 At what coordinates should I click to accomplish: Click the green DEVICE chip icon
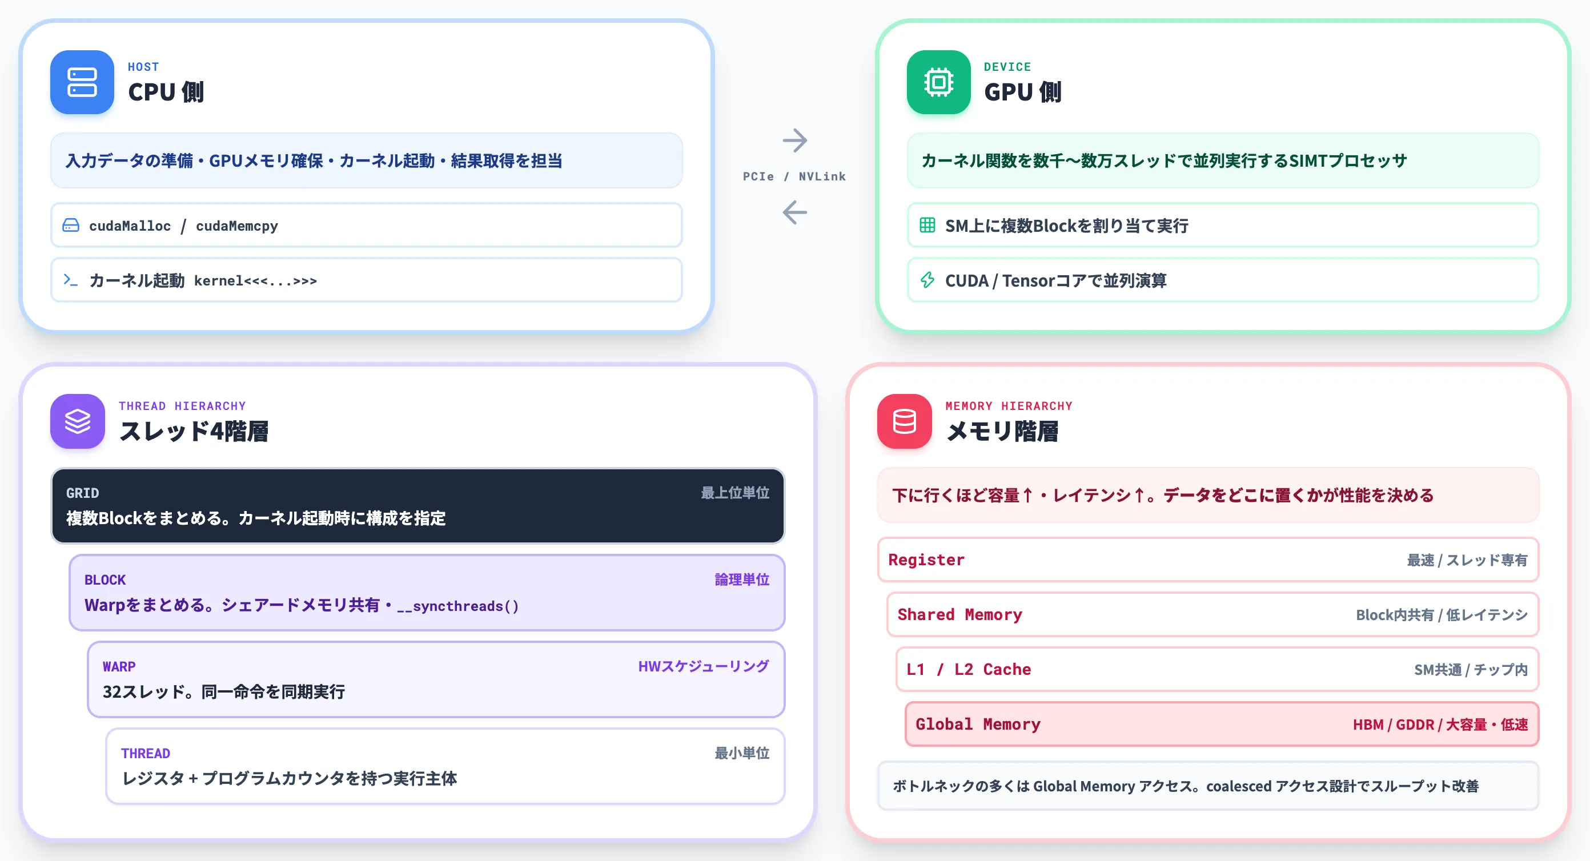point(938,82)
